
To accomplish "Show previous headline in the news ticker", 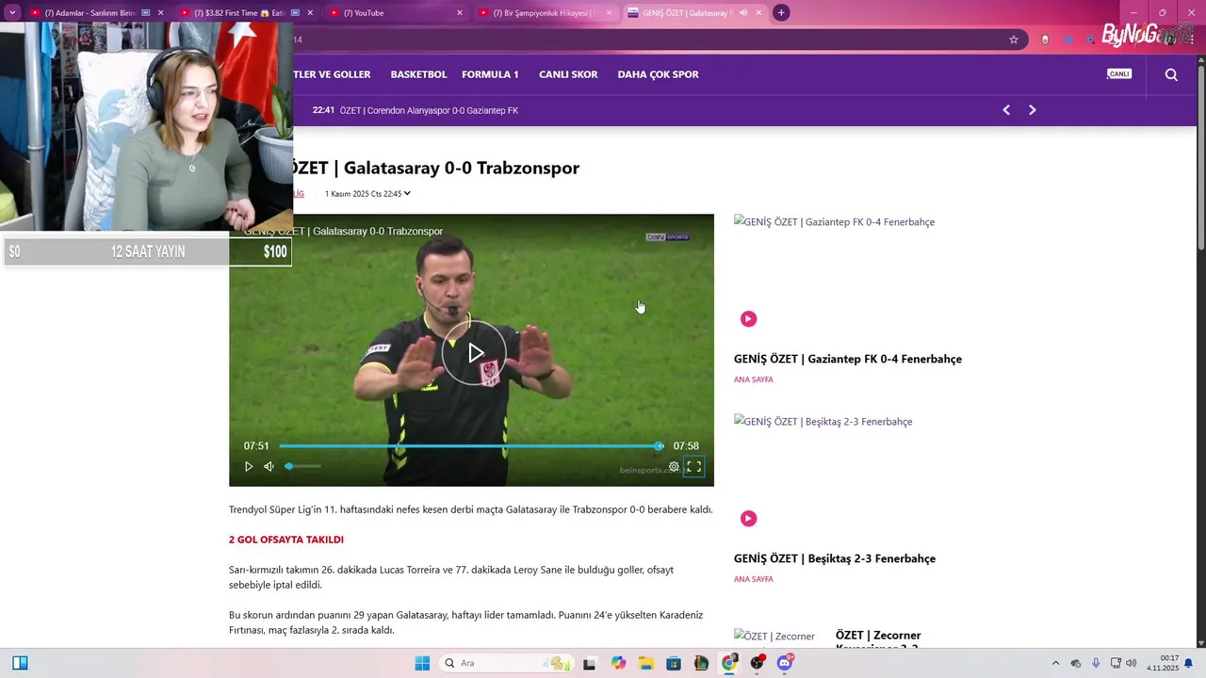I will click(x=1006, y=110).
